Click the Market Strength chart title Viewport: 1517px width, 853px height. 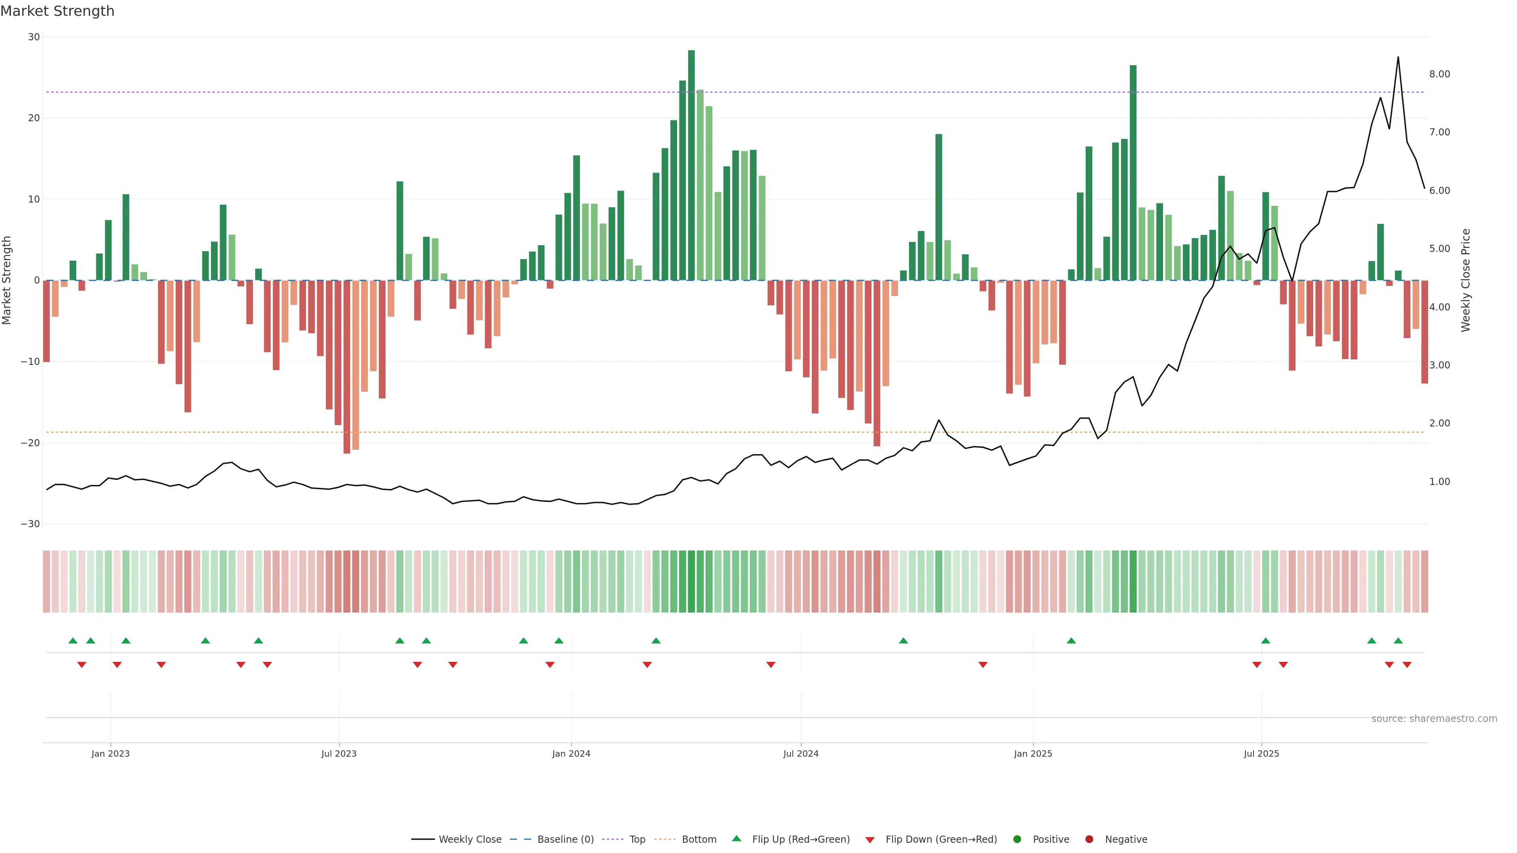tap(57, 11)
